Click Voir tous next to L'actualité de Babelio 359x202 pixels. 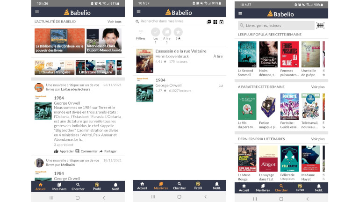coord(114,22)
